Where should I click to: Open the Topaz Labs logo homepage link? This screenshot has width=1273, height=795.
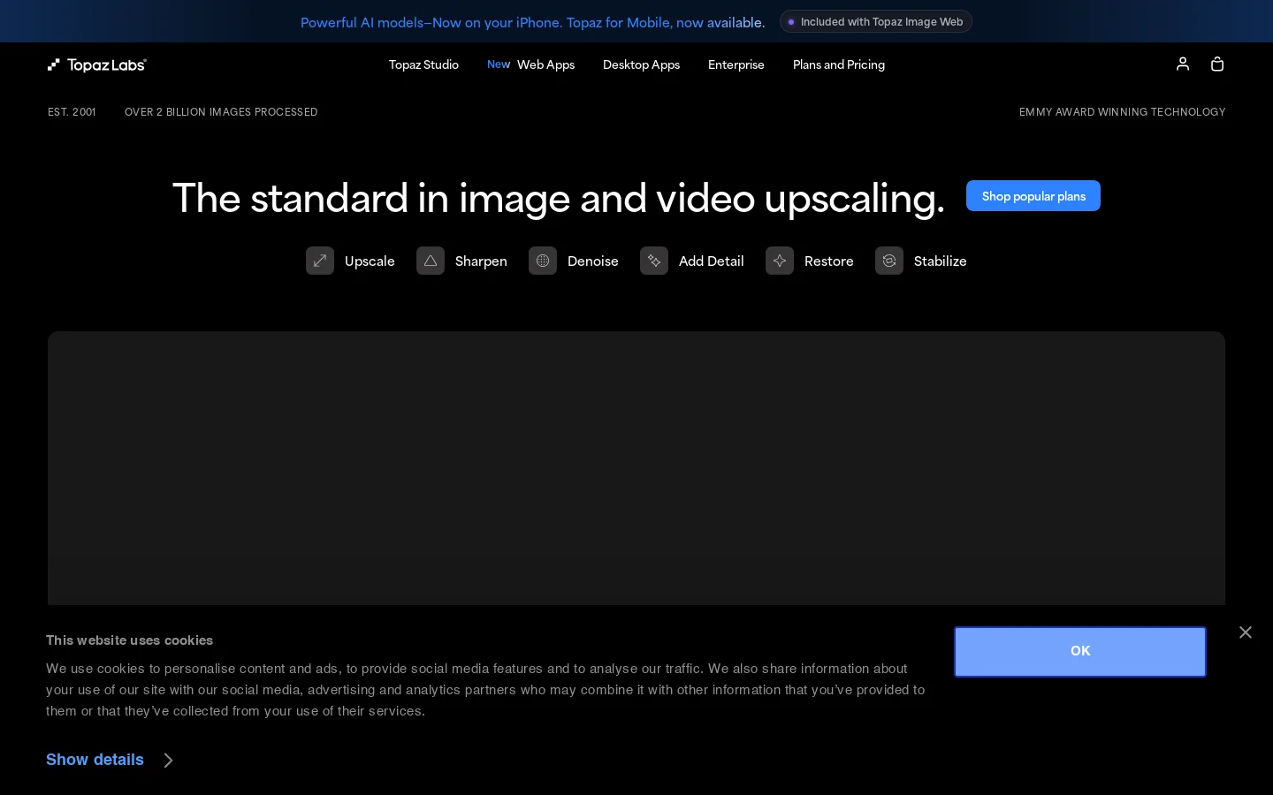97,64
